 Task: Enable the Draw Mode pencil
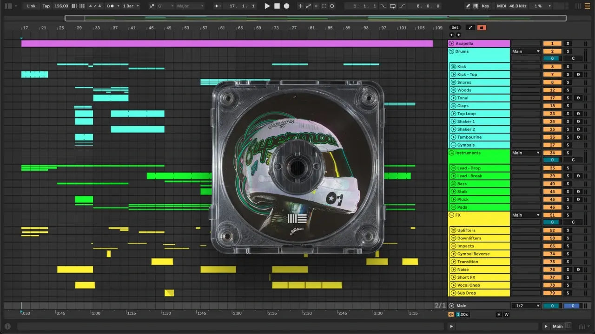click(x=468, y=6)
